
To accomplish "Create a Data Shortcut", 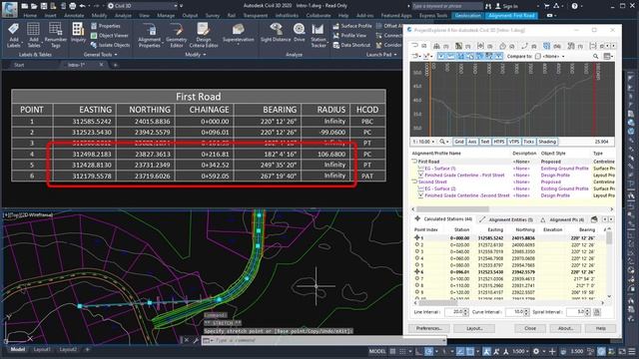I will pos(351,45).
